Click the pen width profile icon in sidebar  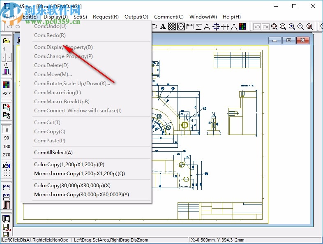point(7,71)
